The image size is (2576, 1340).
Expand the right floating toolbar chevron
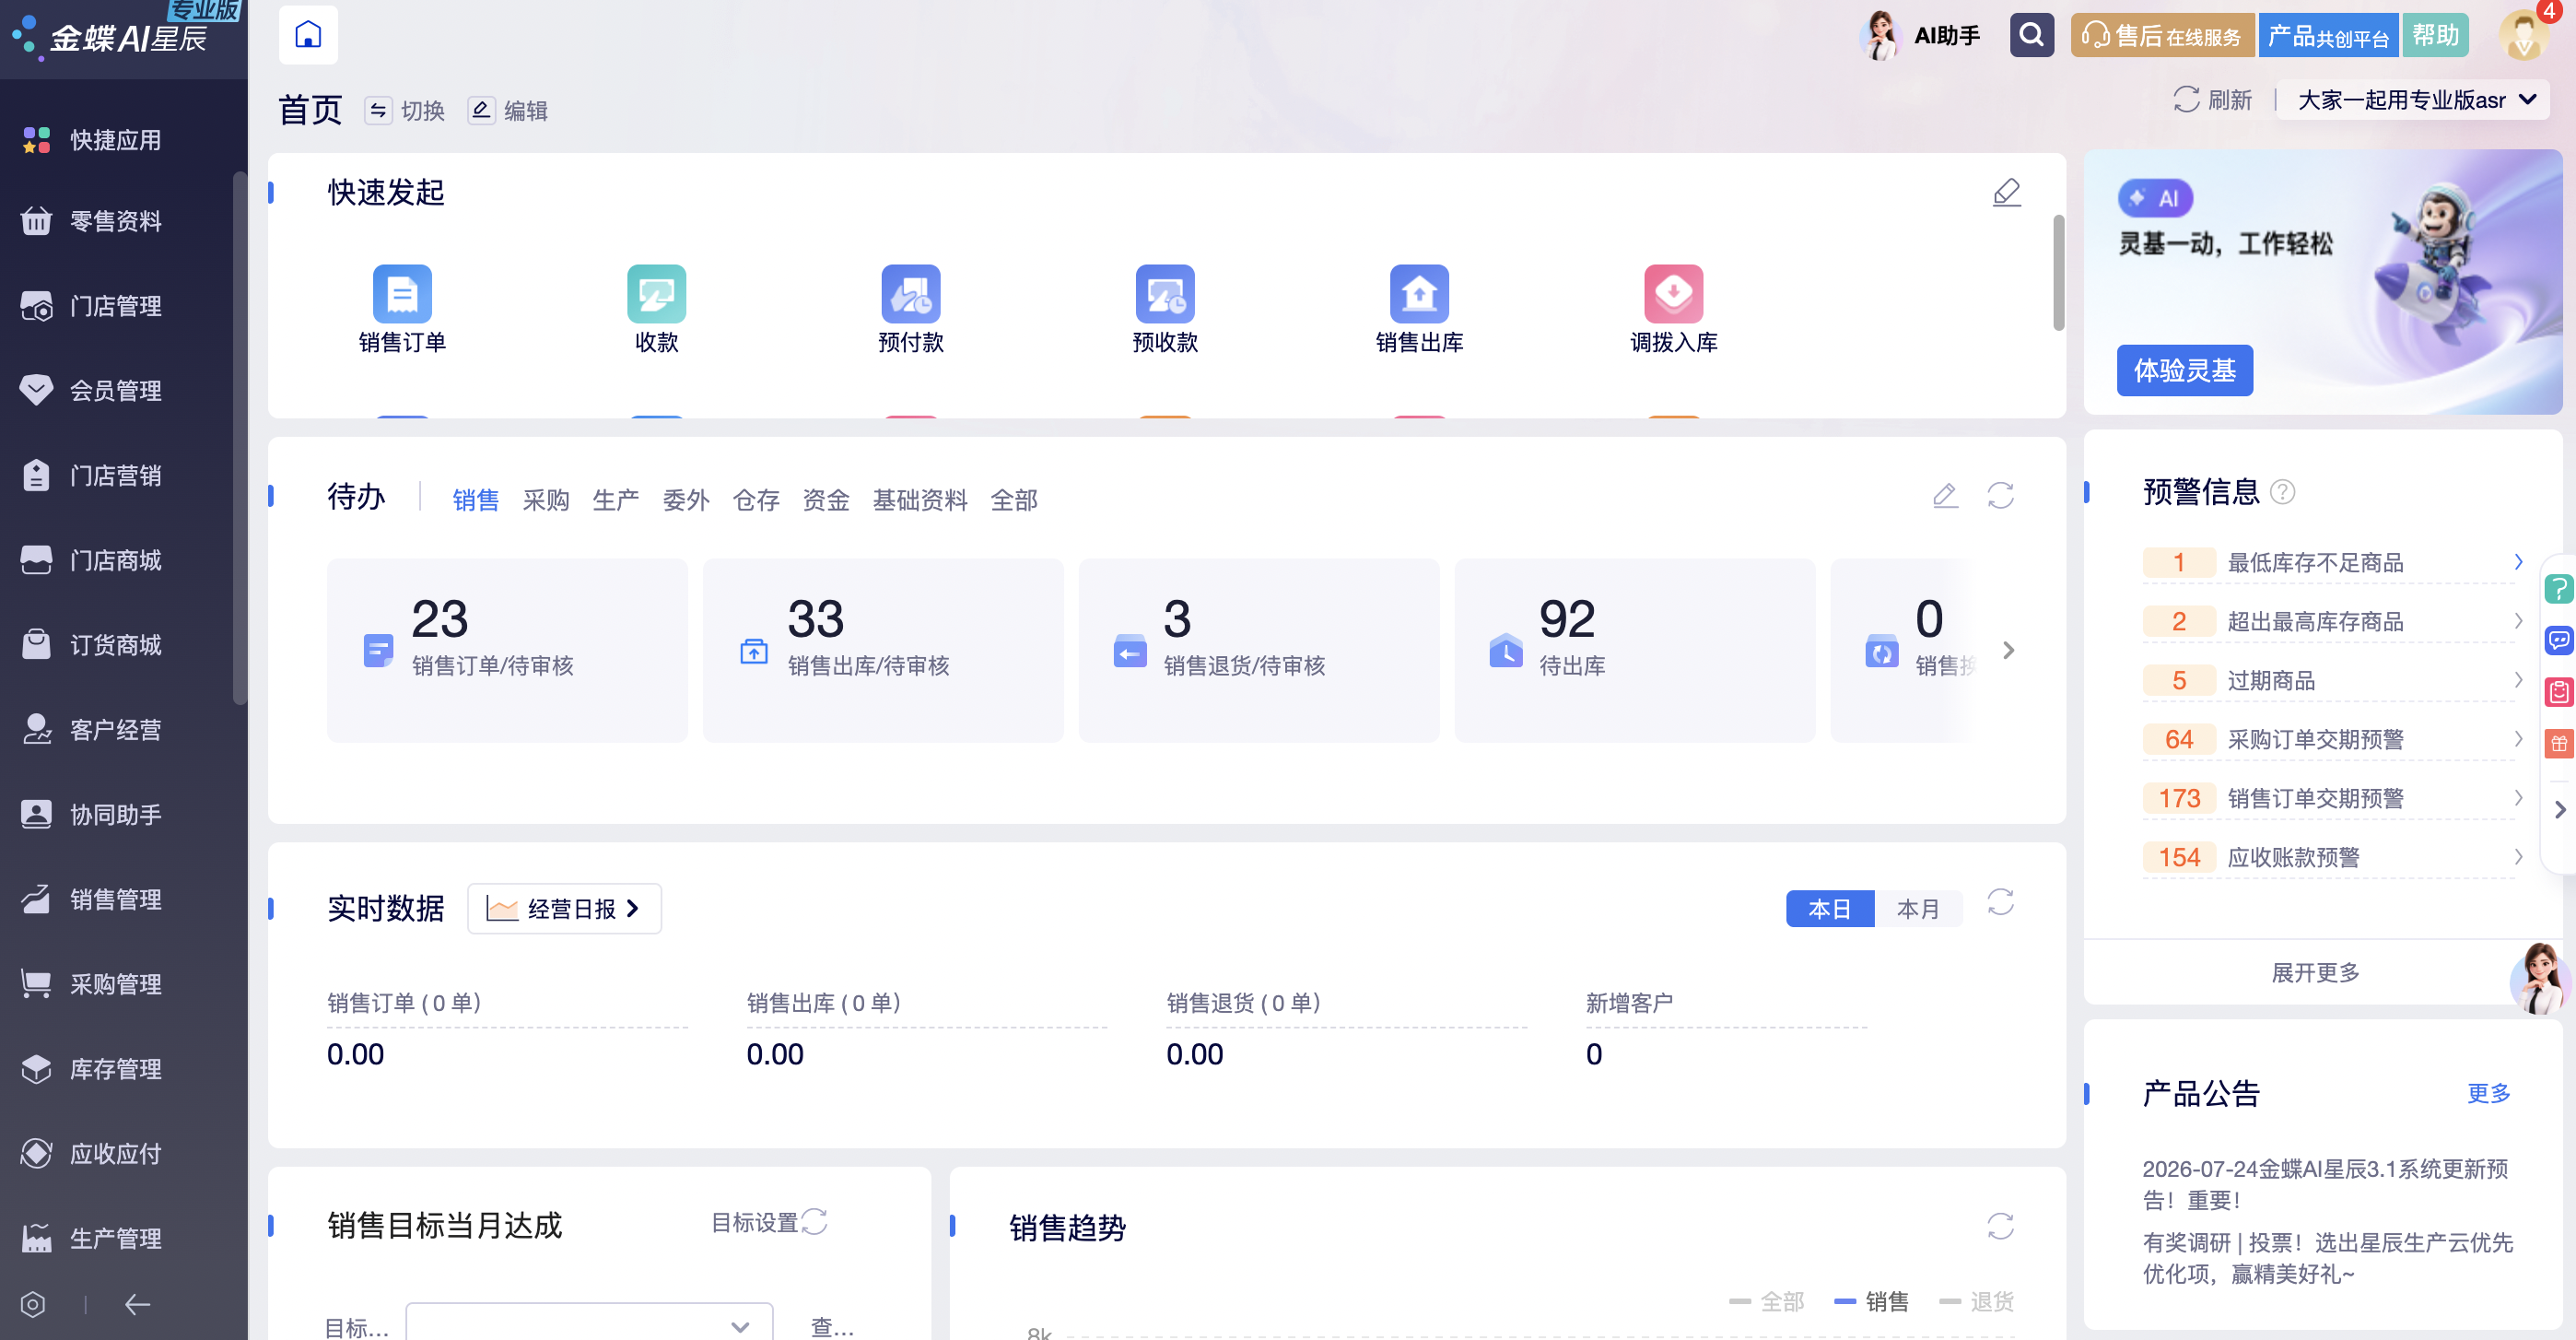[2560, 810]
